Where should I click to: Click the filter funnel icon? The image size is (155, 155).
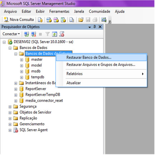(x=47, y=34)
